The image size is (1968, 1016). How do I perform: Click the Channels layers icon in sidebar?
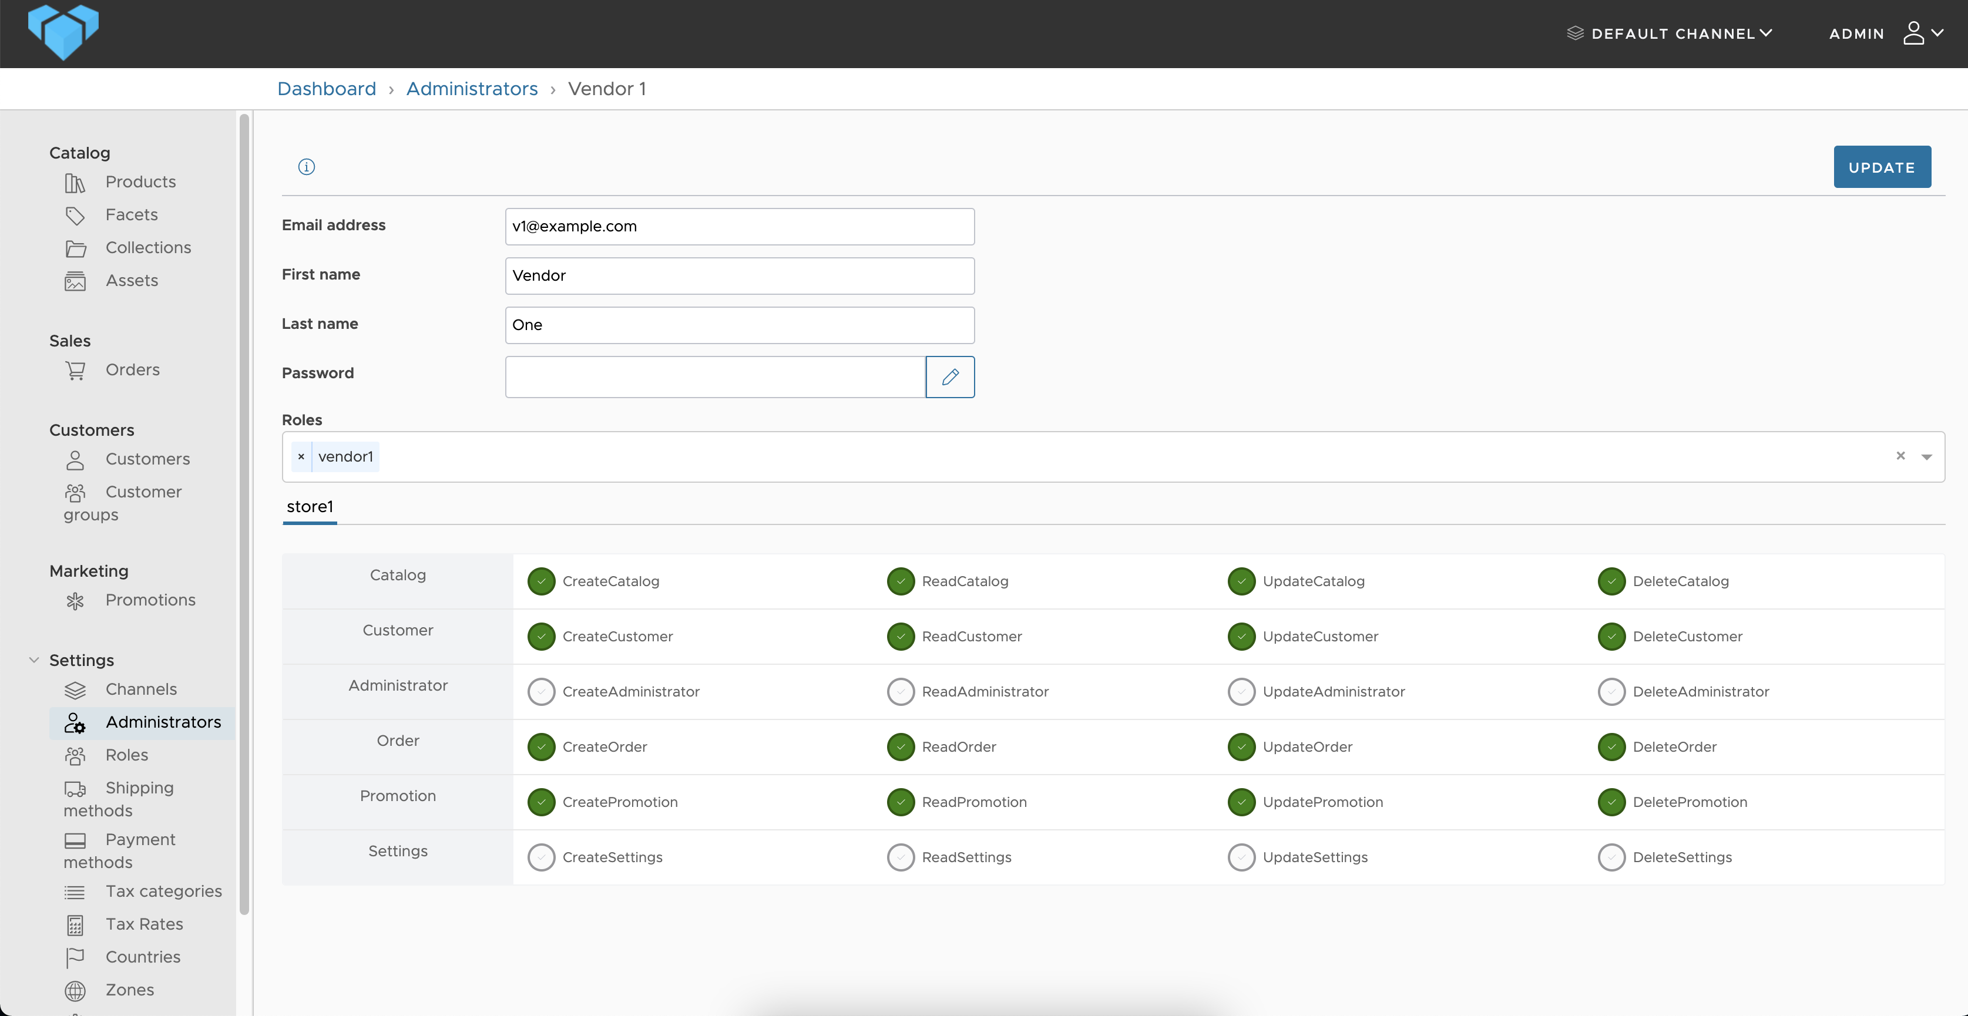(75, 690)
